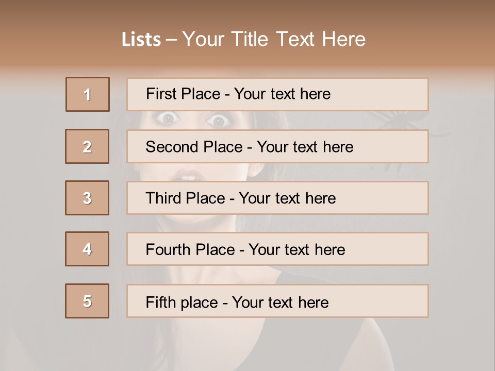Click the words Your text here in First Place
495x371 pixels.
coord(282,94)
